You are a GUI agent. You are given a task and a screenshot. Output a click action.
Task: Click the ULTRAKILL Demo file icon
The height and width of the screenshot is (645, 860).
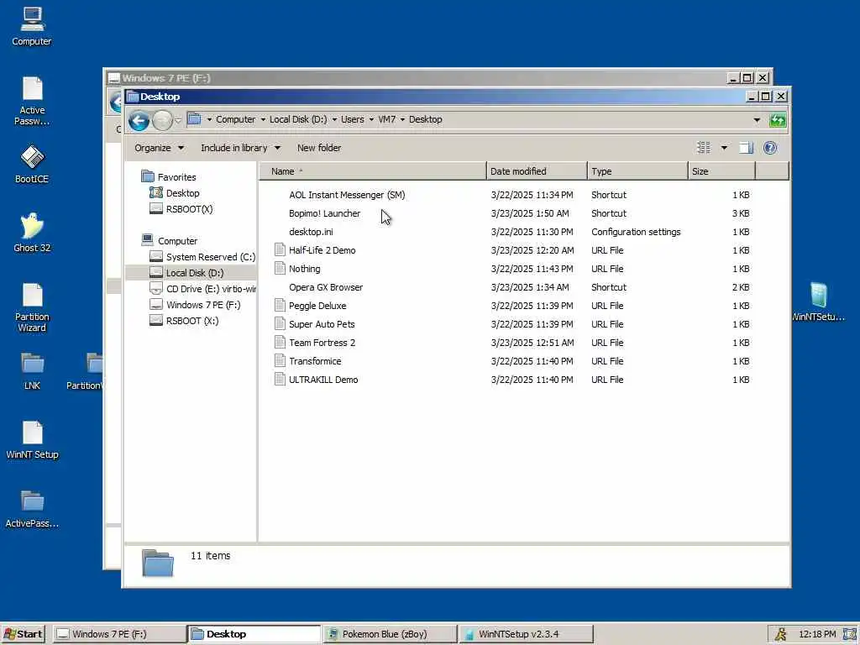tap(280, 380)
